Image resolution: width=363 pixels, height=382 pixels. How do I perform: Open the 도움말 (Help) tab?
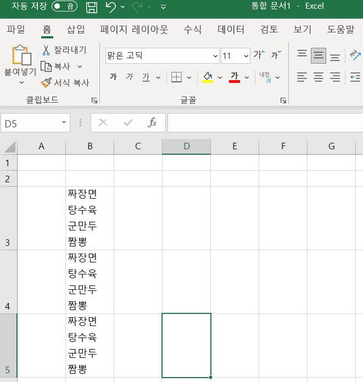click(x=340, y=30)
